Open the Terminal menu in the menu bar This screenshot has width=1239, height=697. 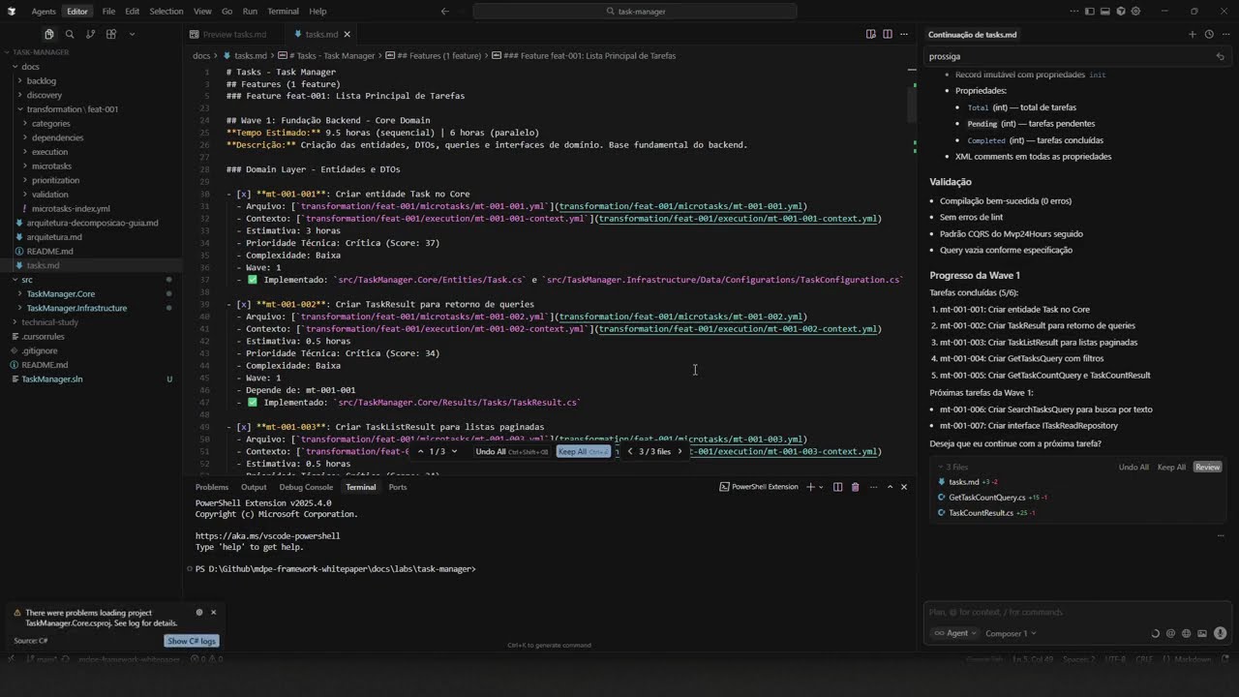[x=283, y=12]
